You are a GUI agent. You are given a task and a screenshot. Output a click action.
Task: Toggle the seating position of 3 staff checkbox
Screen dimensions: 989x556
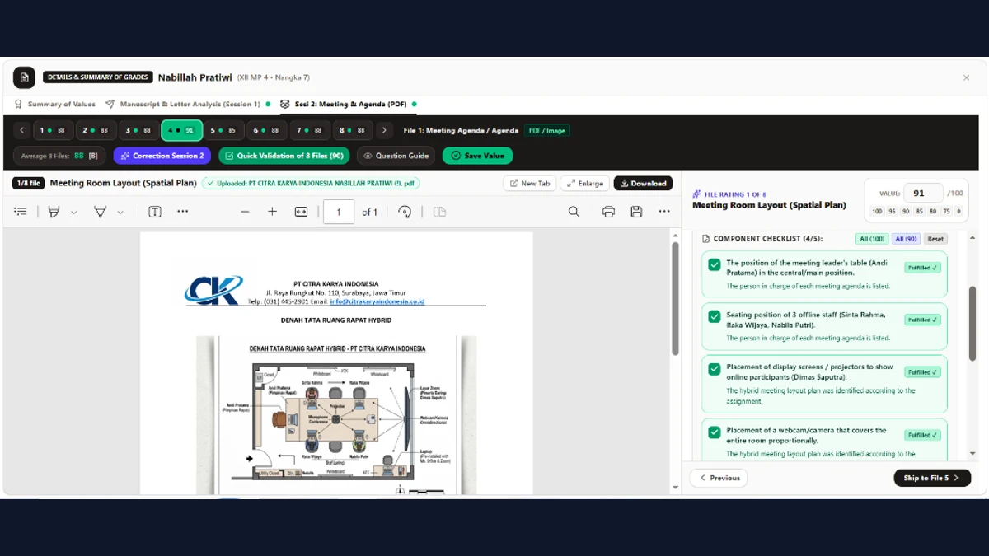[x=715, y=317]
